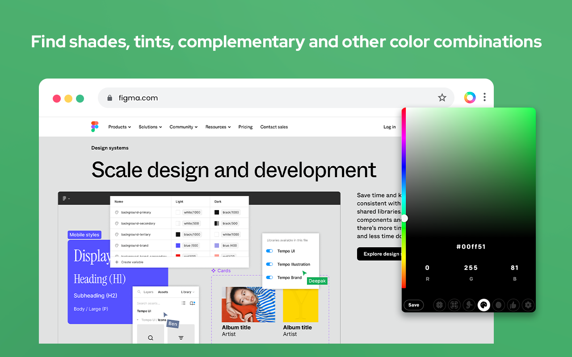Toggle the Tempo Illustration library switch
This screenshot has width=572, height=357.
pos(269,264)
